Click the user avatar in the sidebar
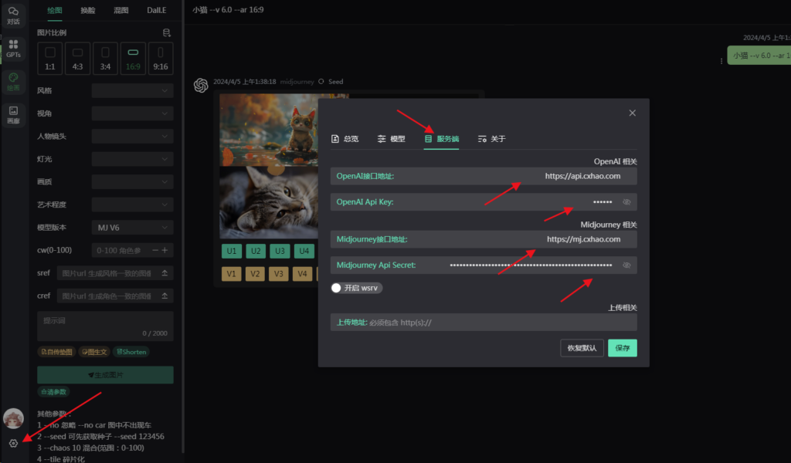 coord(13,417)
